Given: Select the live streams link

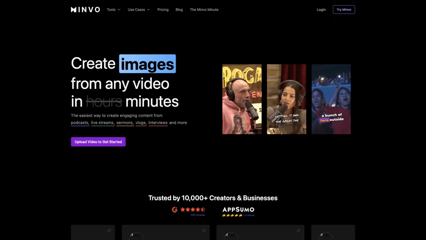Looking at the screenshot, I should click(x=103, y=123).
